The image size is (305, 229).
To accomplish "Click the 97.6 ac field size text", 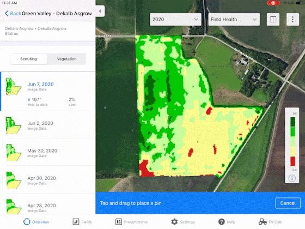I will point(11,34).
